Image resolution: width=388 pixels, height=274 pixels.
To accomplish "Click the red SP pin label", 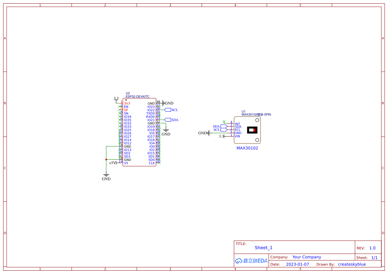I will (x=126, y=110).
